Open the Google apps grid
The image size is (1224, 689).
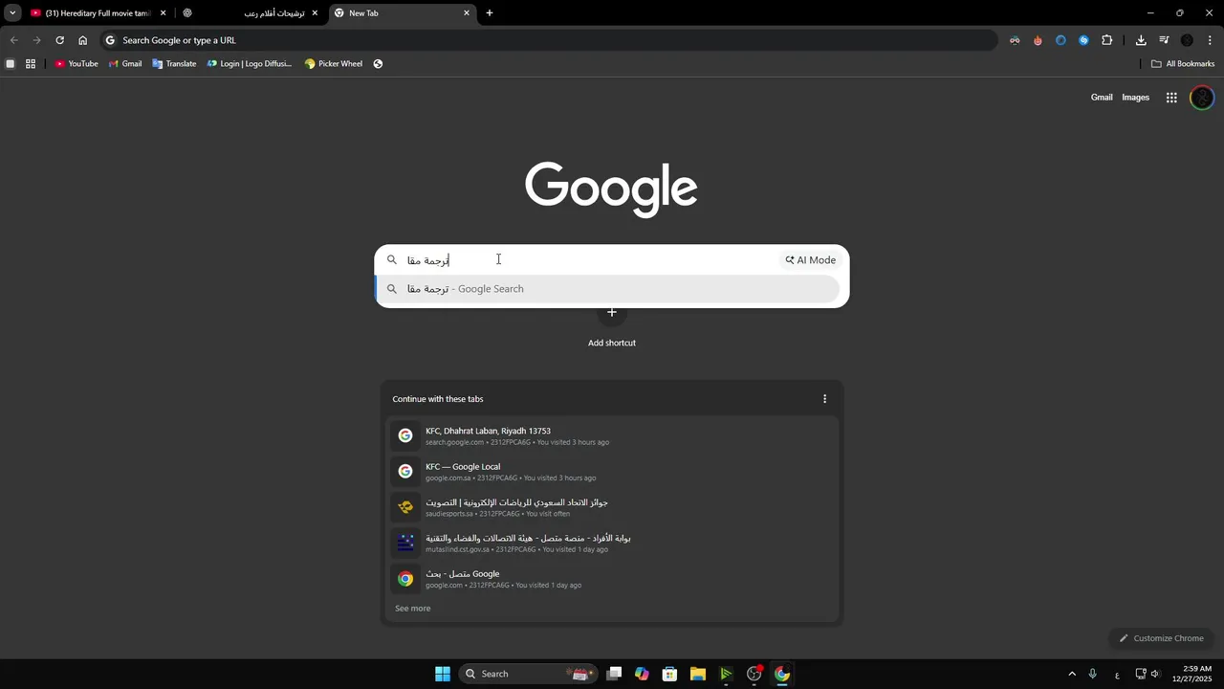pyautogui.click(x=1171, y=98)
